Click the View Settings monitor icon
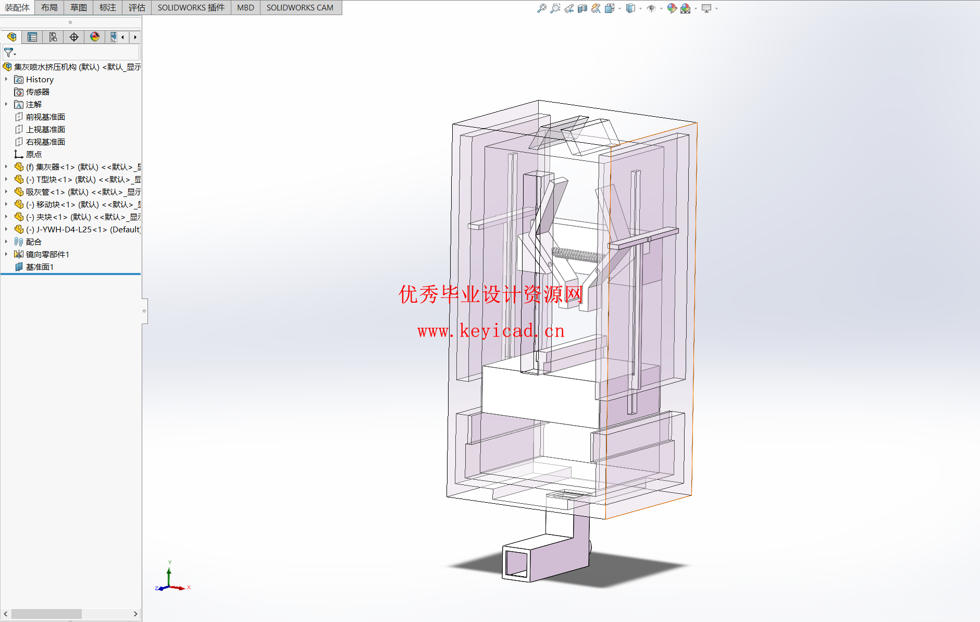Viewport: 980px width, 622px height. coord(706,8)
